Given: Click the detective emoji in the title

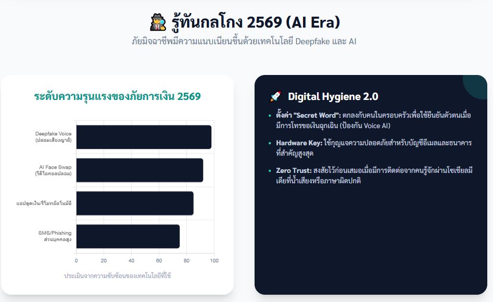Looking at the screenshot, I should point(158,22).
